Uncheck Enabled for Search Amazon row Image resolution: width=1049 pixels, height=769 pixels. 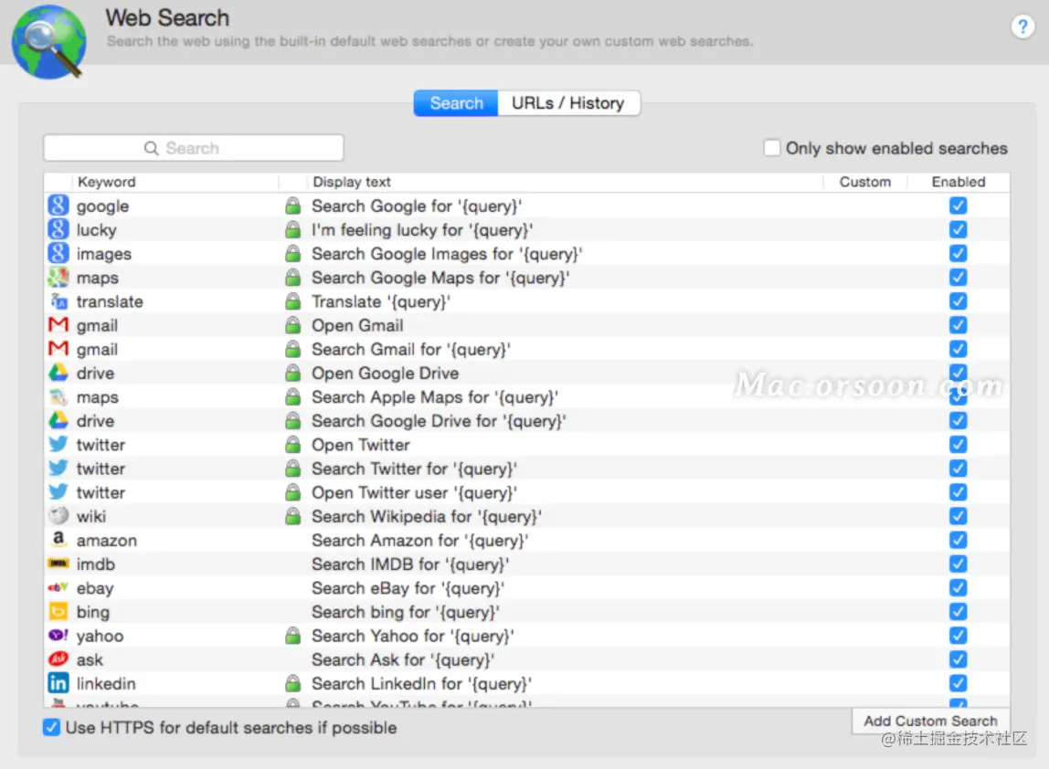coord(958,540)
